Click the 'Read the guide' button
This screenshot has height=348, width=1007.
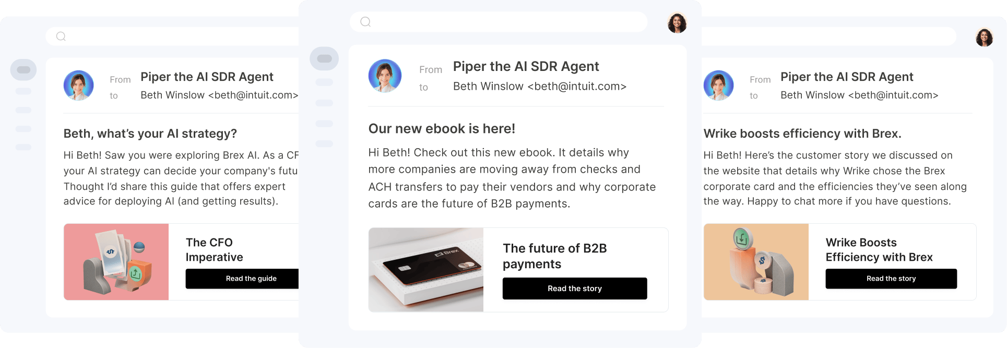(x=242, y=279)
